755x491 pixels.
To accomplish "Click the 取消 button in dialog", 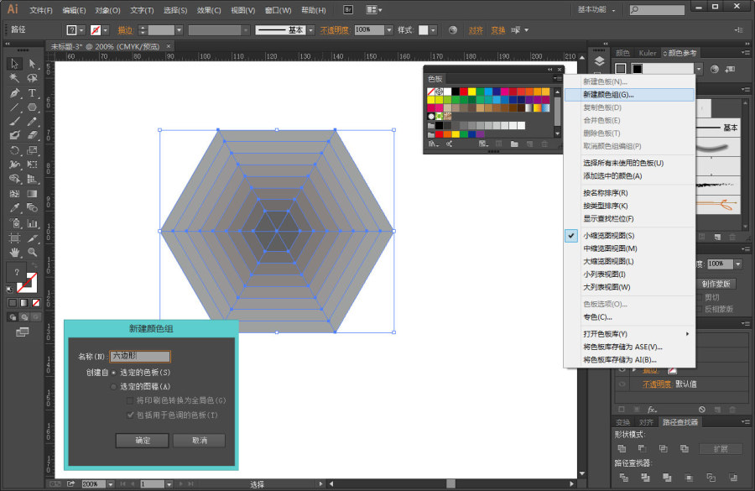I will (199, 441).
